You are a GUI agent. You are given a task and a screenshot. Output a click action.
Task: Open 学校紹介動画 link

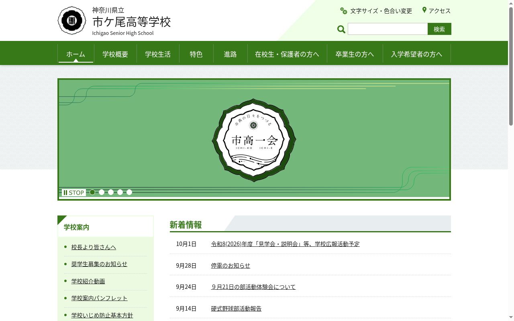pyautogui.click(x=88, y=281)
